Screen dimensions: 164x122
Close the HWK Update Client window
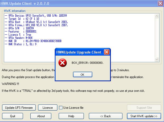pos(160,3)
